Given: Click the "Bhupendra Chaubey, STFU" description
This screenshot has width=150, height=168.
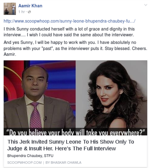Looking at the screenshot, I should pos(30,156).
